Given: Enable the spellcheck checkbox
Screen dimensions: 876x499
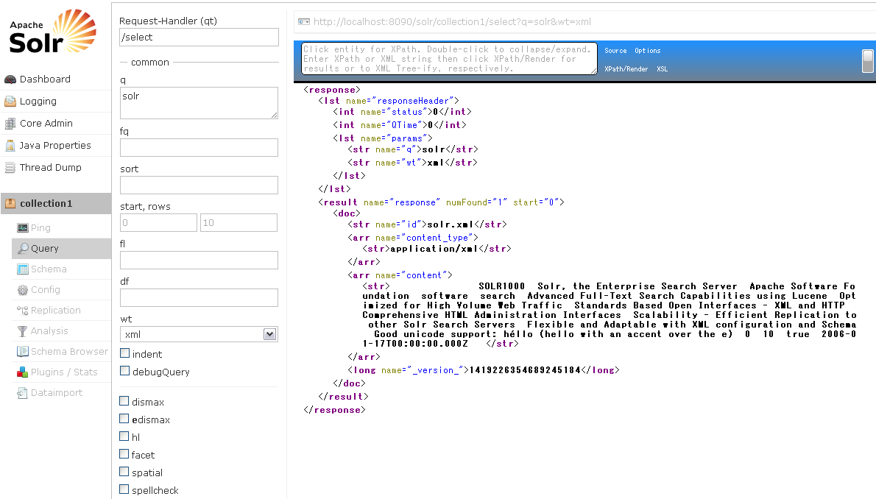Looking at the screenshot, I should (124, 489).
